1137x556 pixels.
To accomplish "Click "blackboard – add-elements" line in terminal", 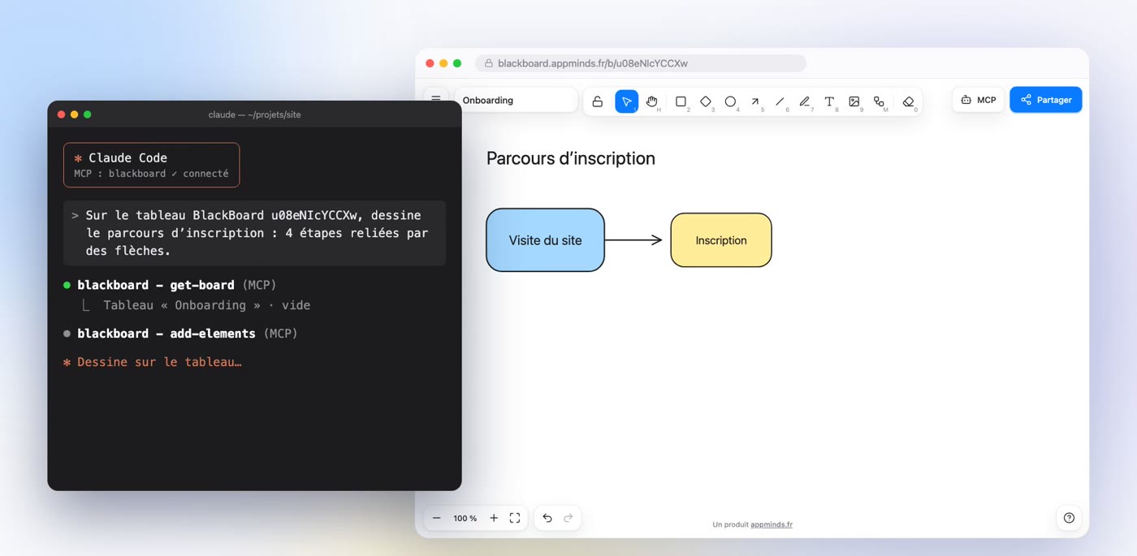I will (x=180, y=334).
